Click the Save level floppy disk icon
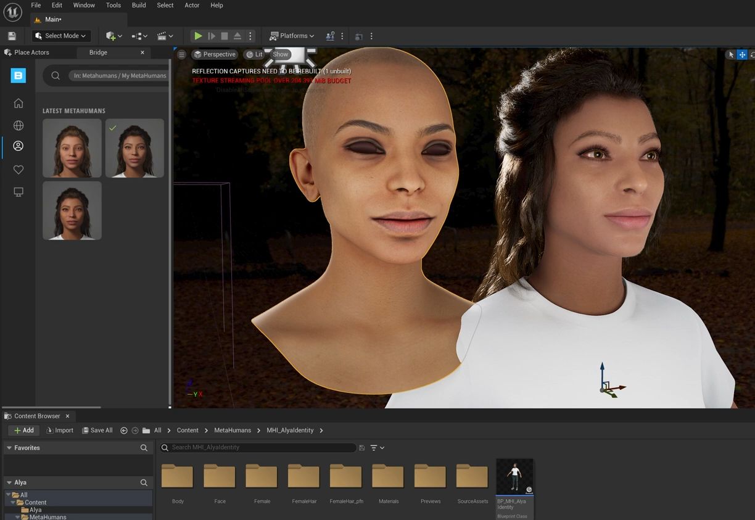Image resolution: width=755 pixels, height=520 pixels. pos(12,36)
